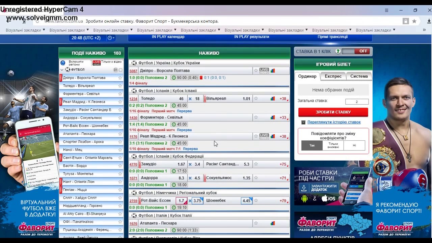
Task: Collapse the Футбол category chevron
Action: (x=62, y=70)
